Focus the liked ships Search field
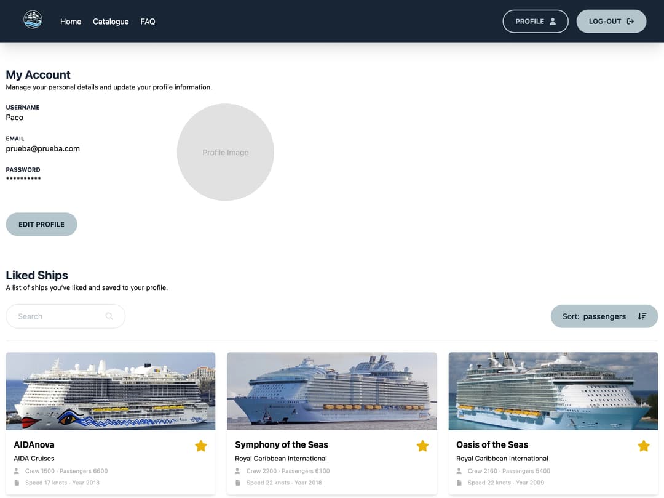Image resolution: width=664 pixels, height=498 pixels. click(x=66, y=316)
